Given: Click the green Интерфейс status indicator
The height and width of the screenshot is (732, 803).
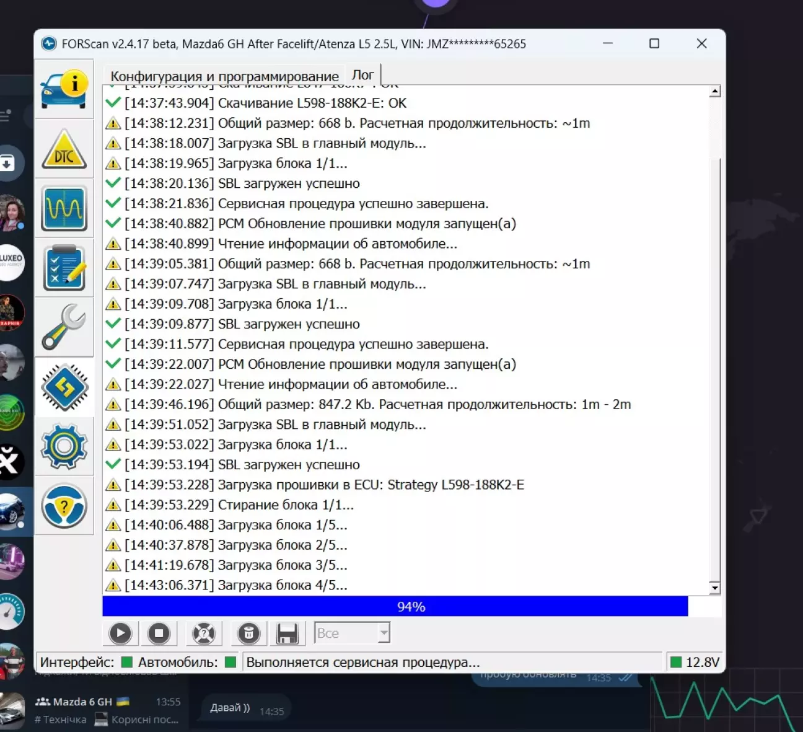Looking at the screenshot, I should 127,662.
